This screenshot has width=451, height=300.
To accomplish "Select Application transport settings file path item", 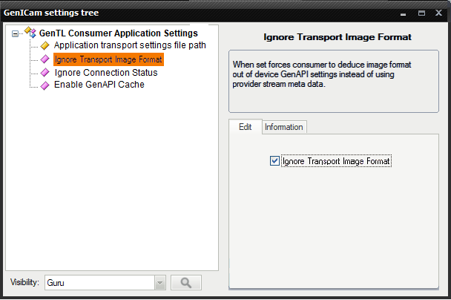I will 130,46.
